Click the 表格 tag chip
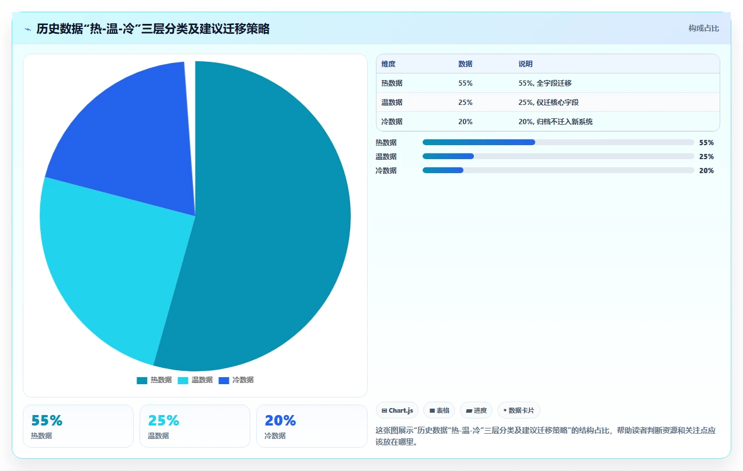The height and width of the screenshot is (471, 743). (x=439, y=410)
